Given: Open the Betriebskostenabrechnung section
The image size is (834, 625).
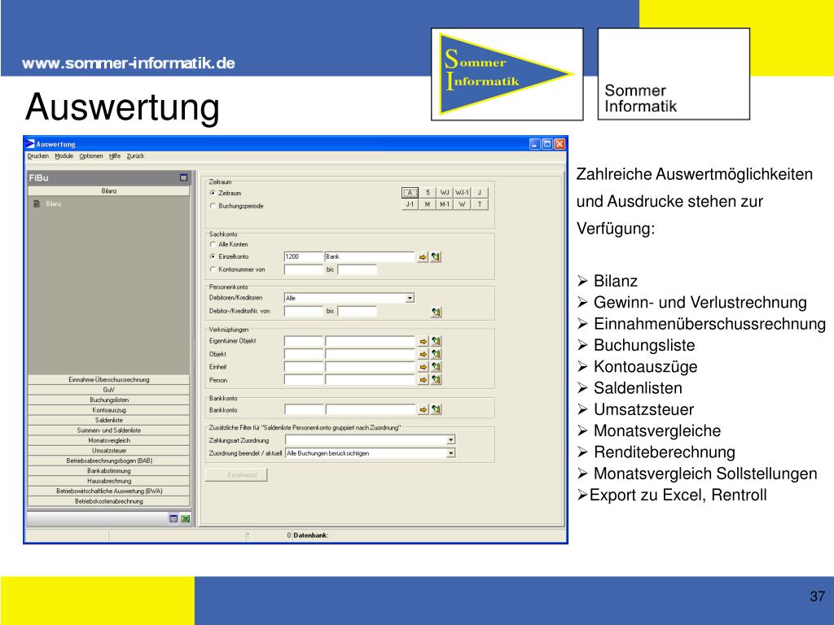Looking at the screenshot, I should 108,501.
